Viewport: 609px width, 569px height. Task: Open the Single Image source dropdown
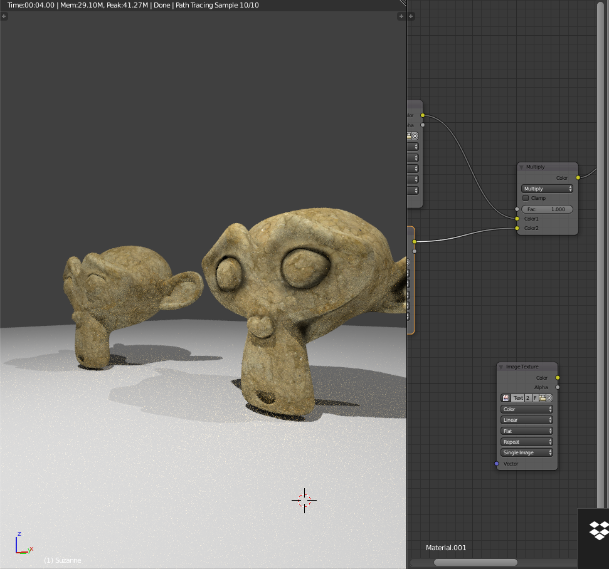[527, 452]
